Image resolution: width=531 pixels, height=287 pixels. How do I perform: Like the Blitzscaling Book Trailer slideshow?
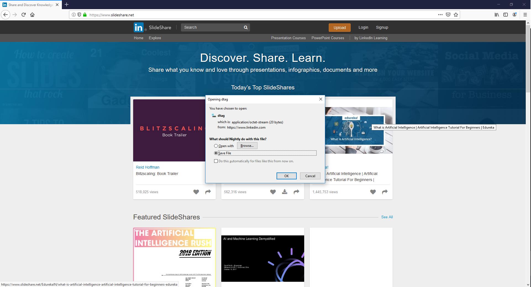[x=196, y=192]
